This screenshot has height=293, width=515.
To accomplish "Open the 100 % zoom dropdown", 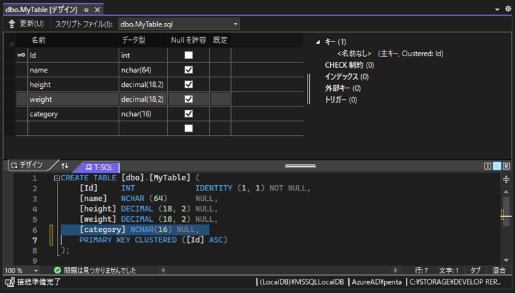I will tap(35, 271).
